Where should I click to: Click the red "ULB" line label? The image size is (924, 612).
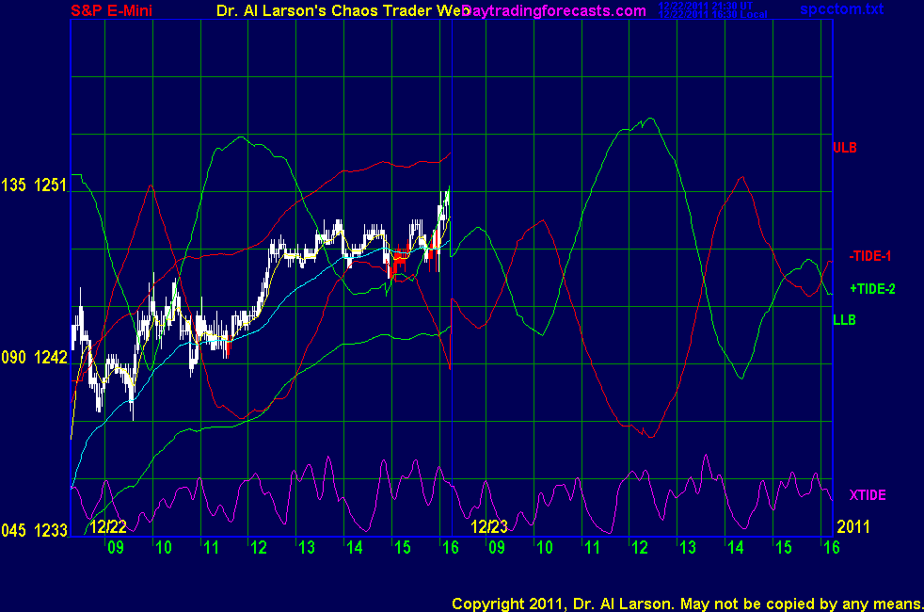pos(844,148)
